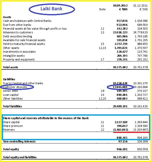Select the Total liabilities row label
The width and height of the screenshot is (152, 162).
tap(12, 106)
